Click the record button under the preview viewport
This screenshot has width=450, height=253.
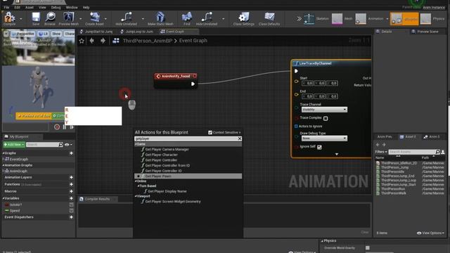pos(57,126)
